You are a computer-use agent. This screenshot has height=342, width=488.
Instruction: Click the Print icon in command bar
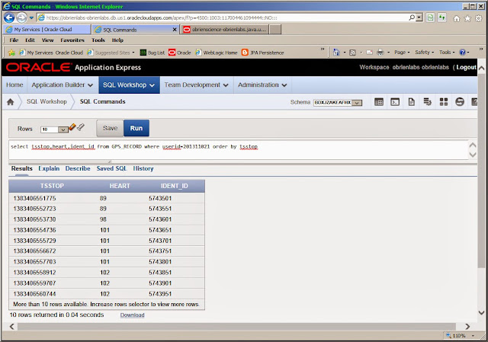[x=380, y=53]
